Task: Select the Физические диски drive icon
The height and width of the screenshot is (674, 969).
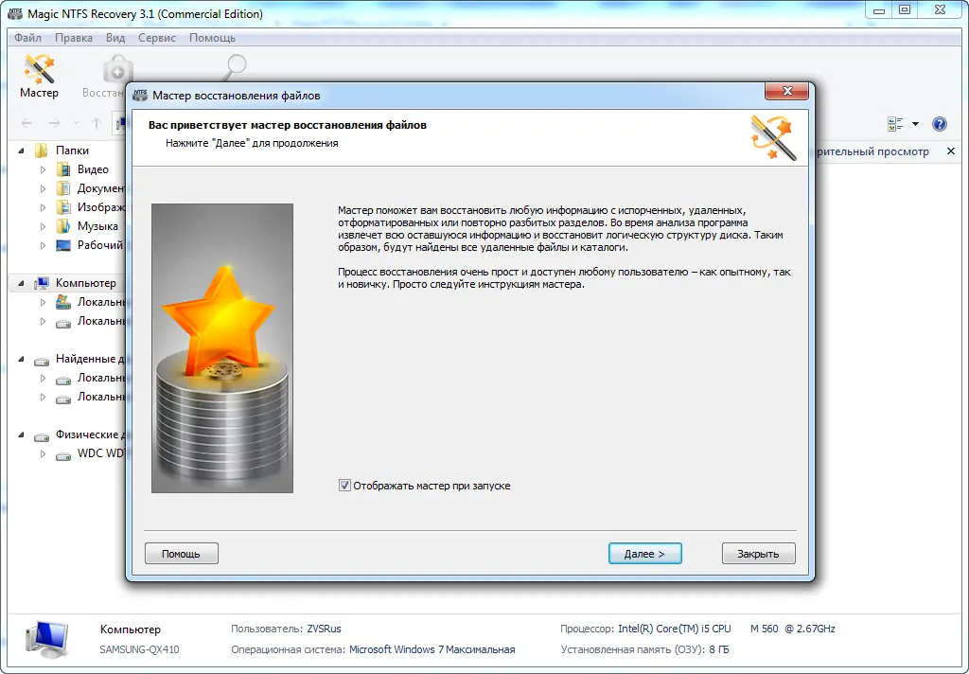Action: (42, 436)
